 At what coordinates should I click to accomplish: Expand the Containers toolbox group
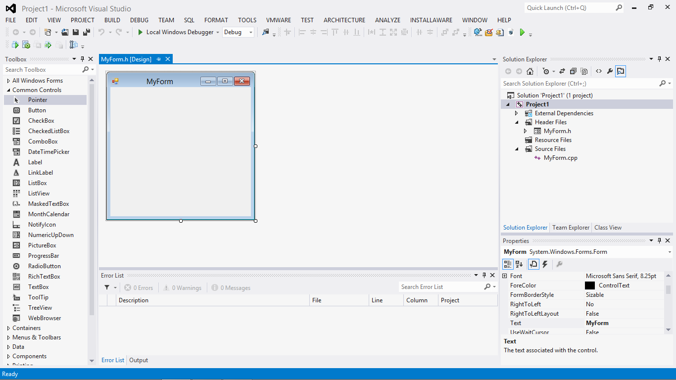tap(8, 328)
